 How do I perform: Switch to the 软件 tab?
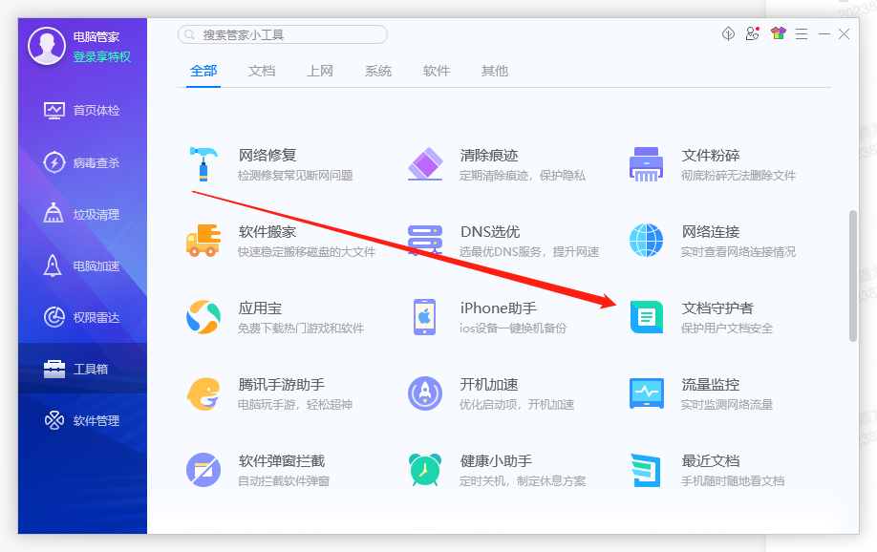coord(437,71)
